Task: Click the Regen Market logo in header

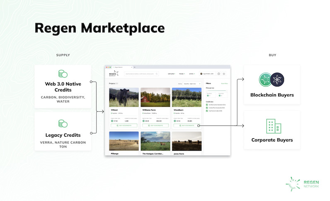Action: pyautogui.click(x=113, y=74)
